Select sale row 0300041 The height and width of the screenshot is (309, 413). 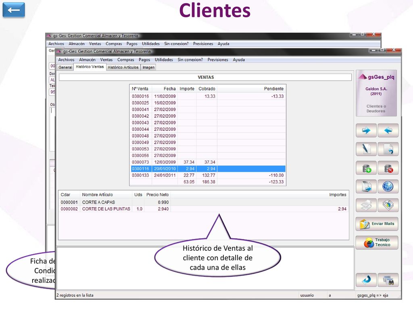click(208, 109)
